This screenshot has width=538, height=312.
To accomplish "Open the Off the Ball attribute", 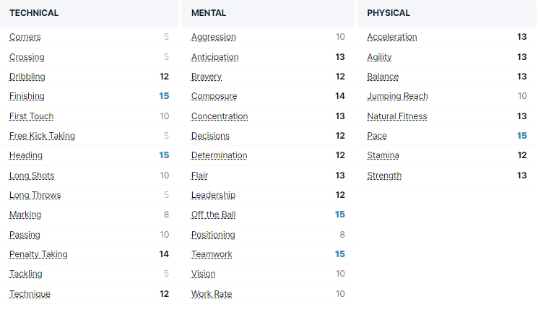I will 213,214.
